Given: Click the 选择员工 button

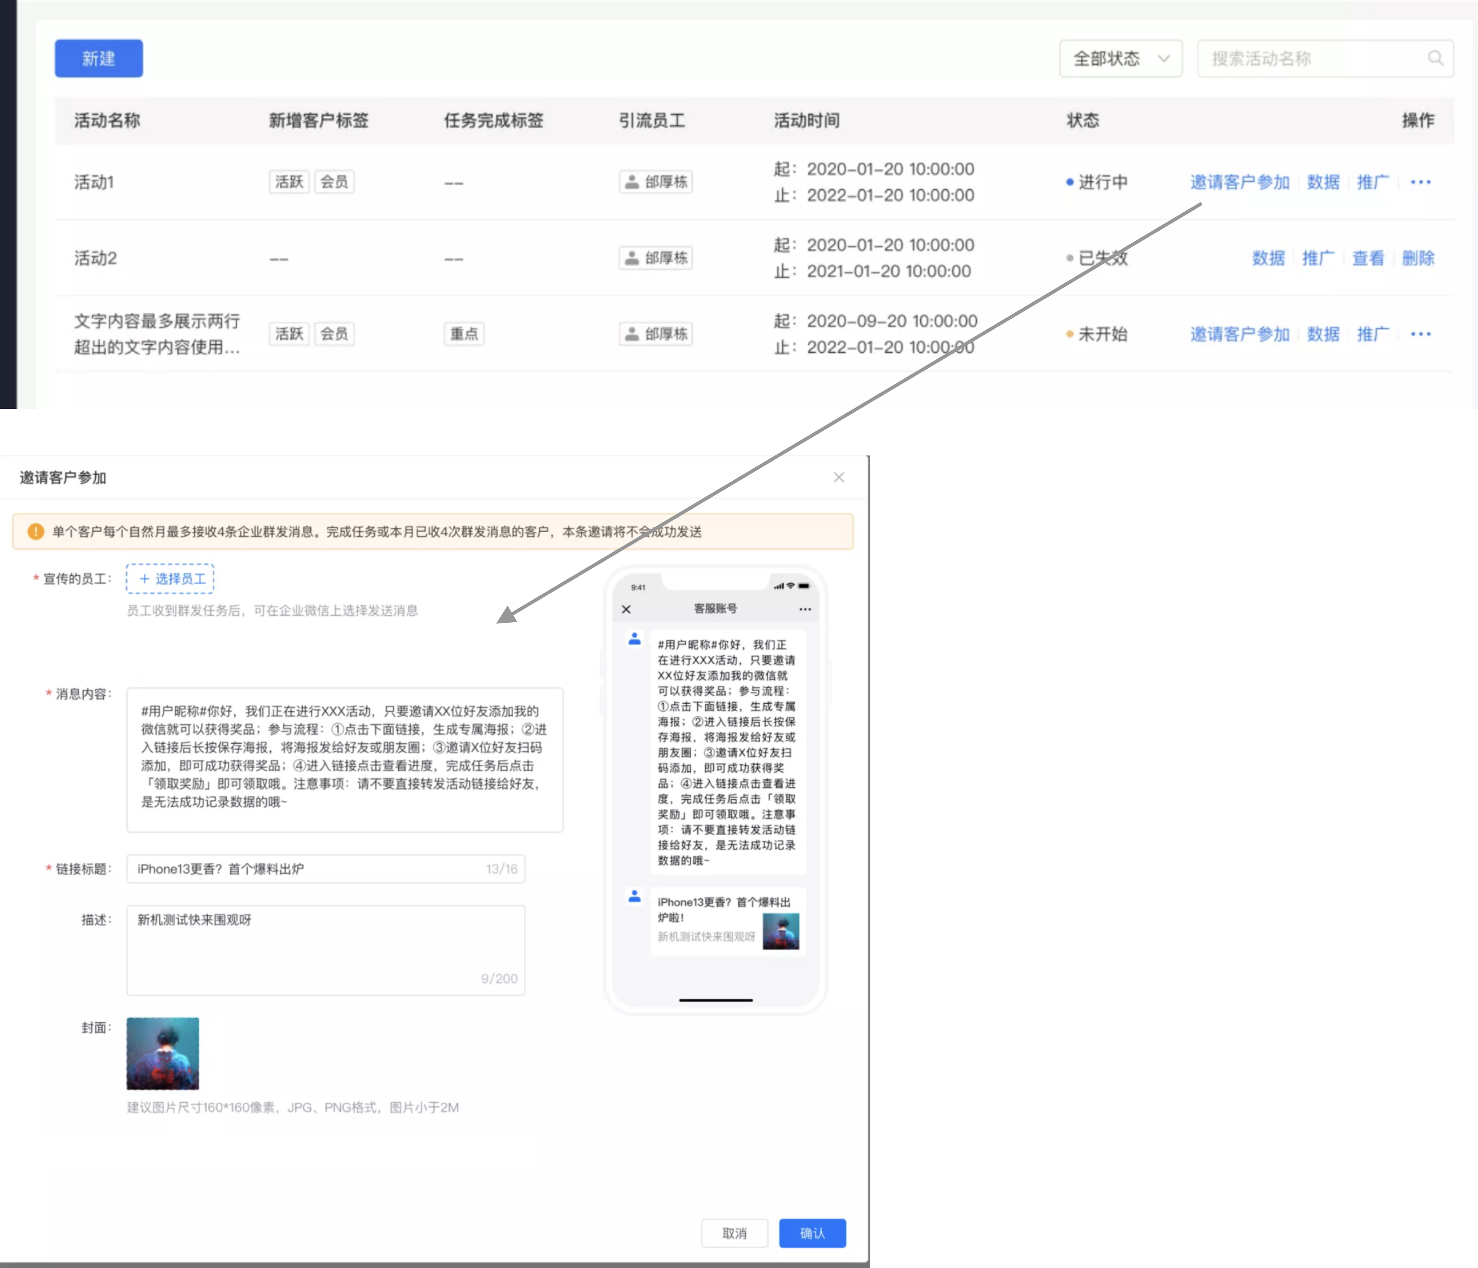Looking at the screenshot, I should pyautogui.click(x=170, y=578).
